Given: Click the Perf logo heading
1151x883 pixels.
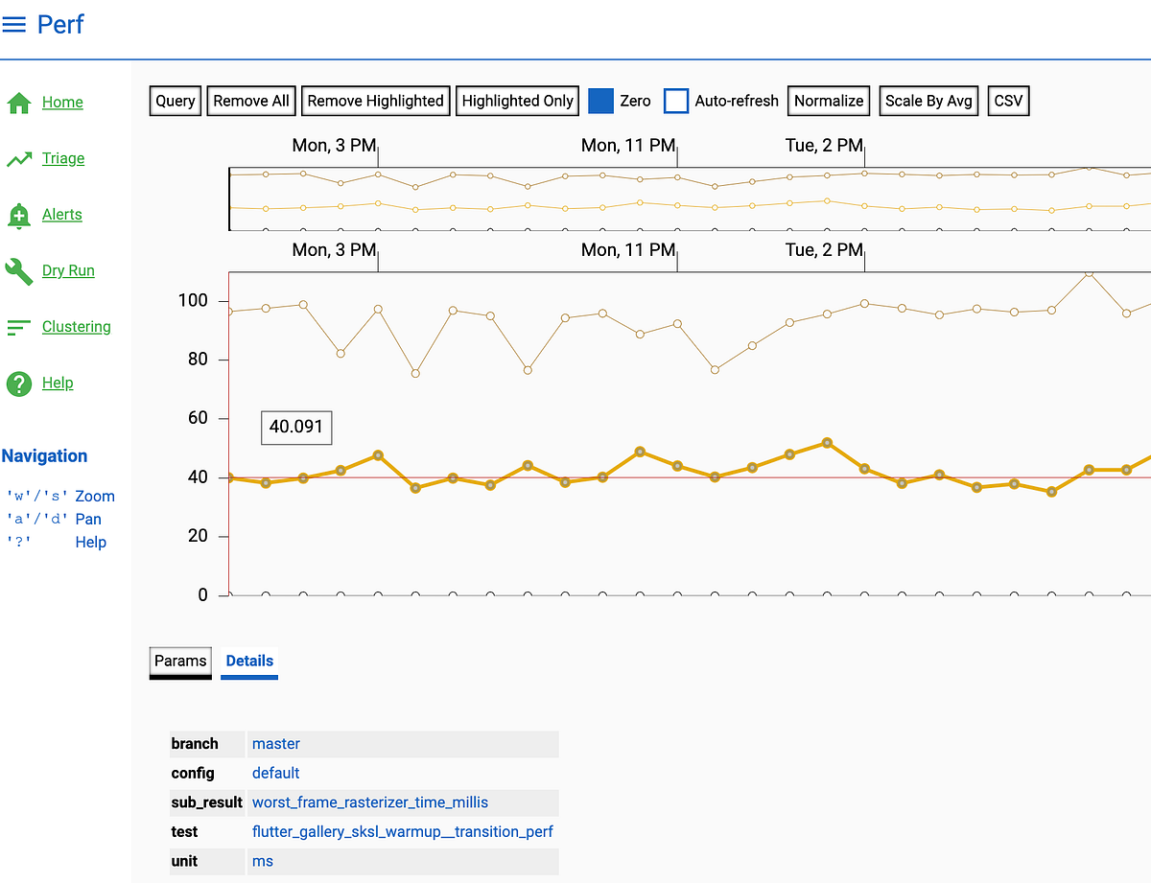Looking at the screenshot, I should coord(60,25).
